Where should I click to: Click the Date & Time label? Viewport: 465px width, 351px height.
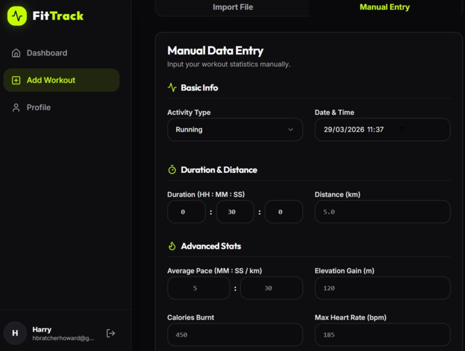(x=334, y=112)
